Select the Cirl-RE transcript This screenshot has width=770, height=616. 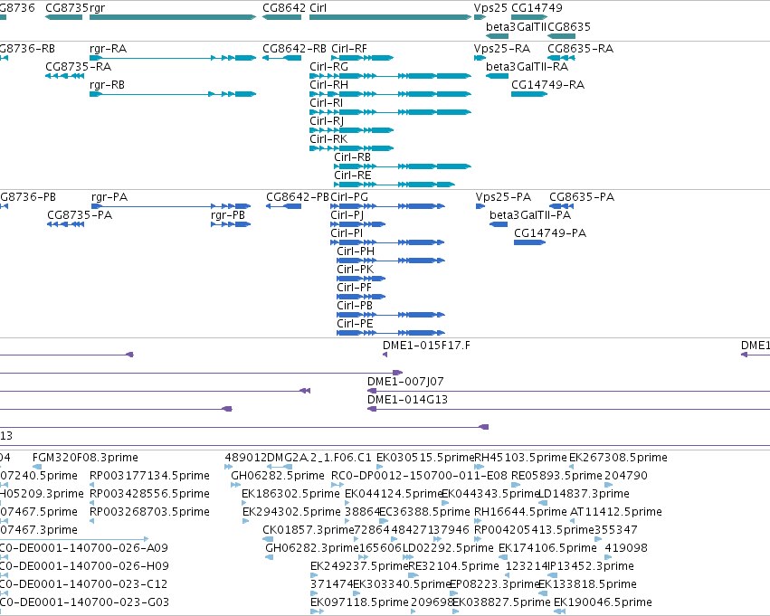tap(395, 185)
